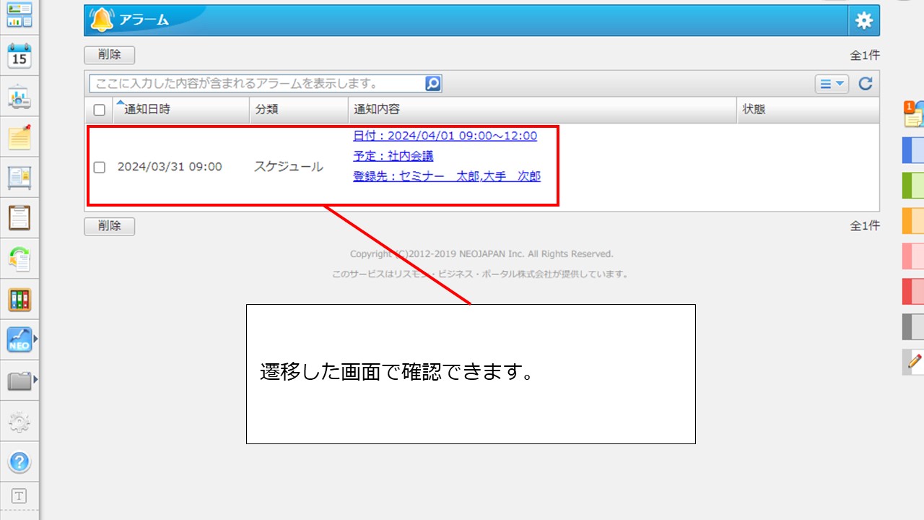
Task: Click the スケジュール category cell
Action: point(289,167)
